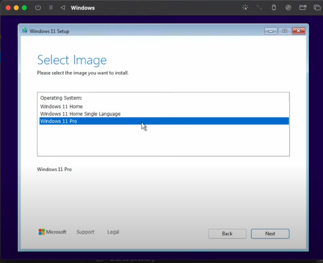Close the Mac VM window with red button
This screenshot has height=263, width=323.
tap(8, 8)
